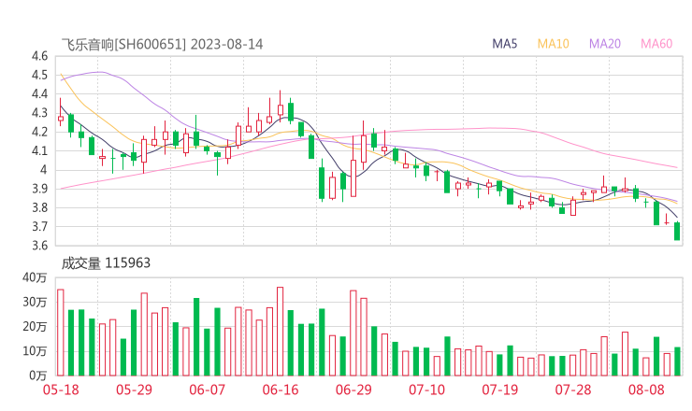692x411 pixels.
Task: Click the MA5 legend label
Action: coord(504,44)
